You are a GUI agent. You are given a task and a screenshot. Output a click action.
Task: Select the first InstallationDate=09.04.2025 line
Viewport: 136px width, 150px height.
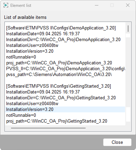(x=65, y=34)
